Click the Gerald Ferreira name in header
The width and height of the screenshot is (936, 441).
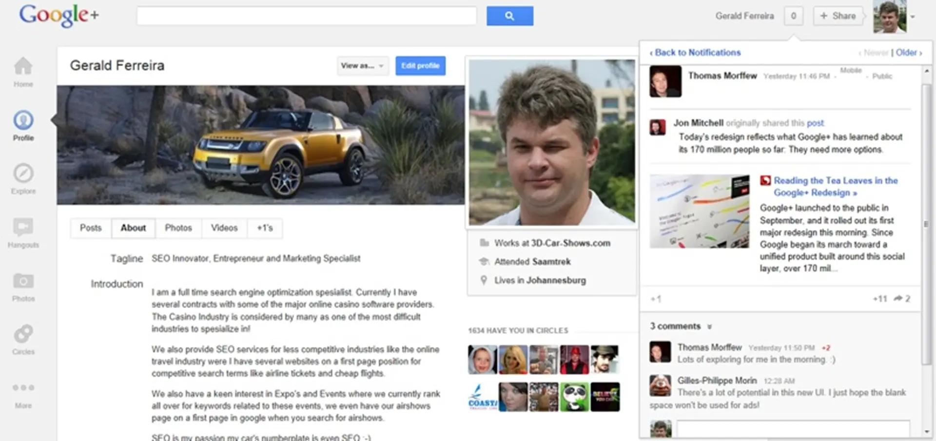(744, 16)
